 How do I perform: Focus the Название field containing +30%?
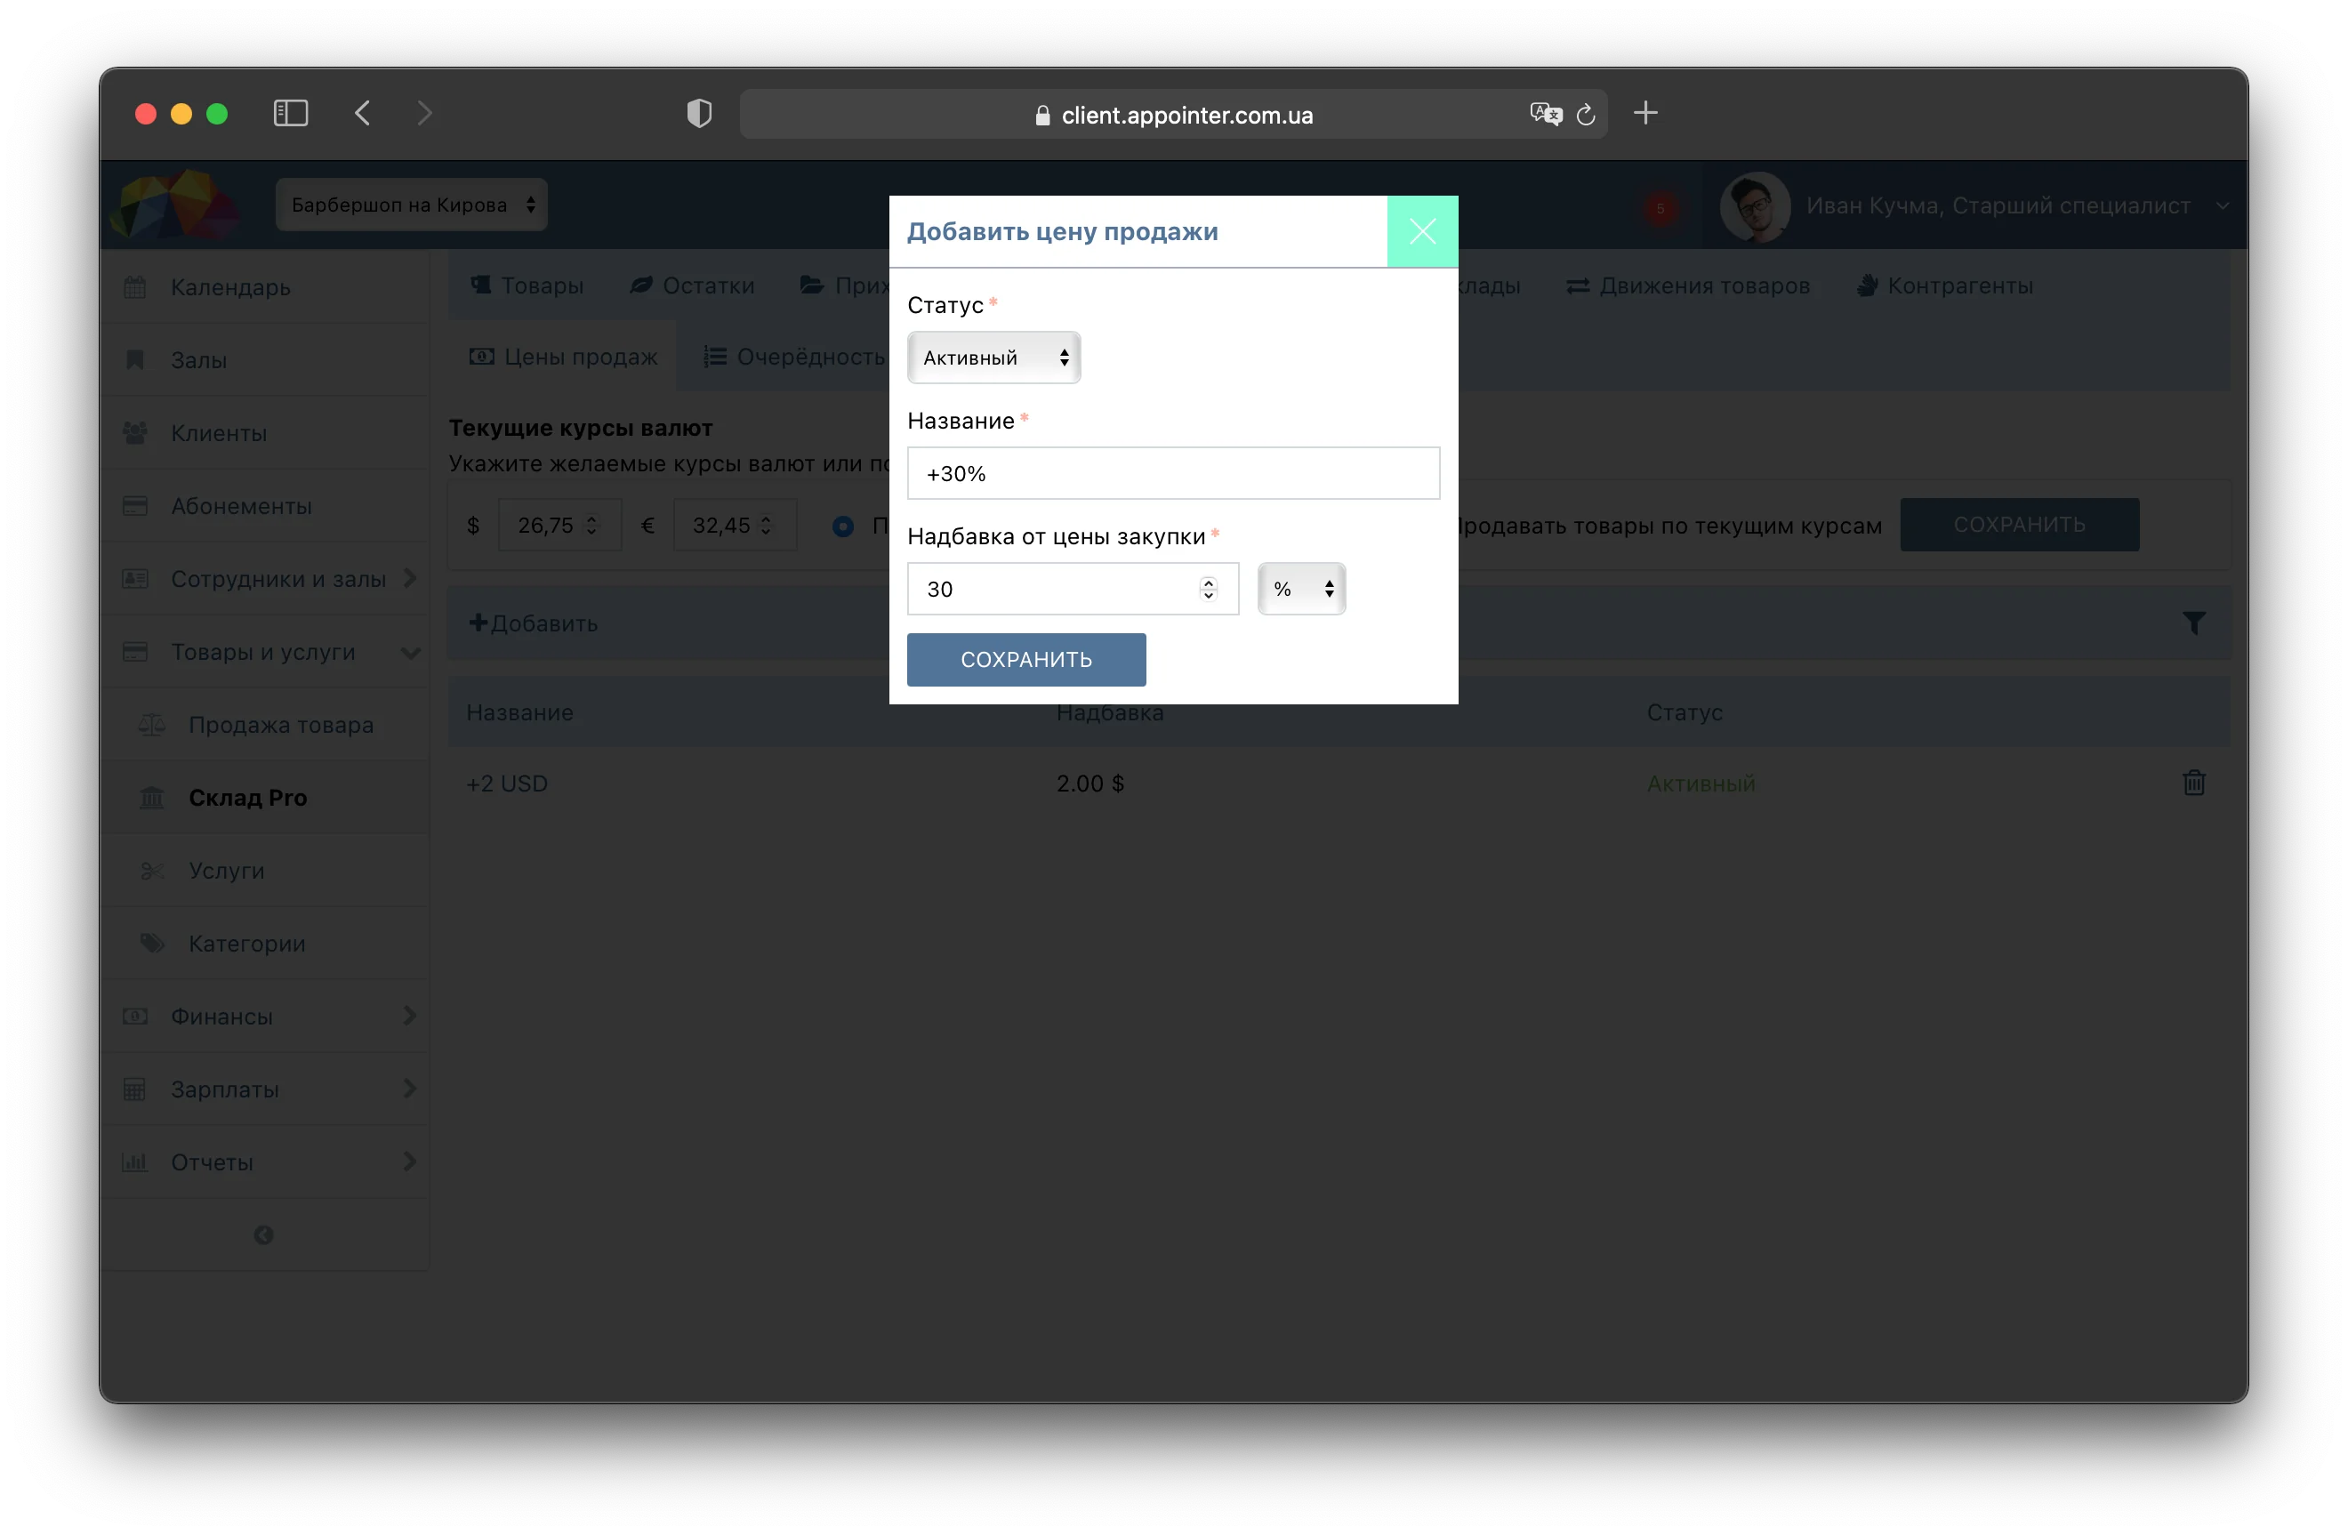[1173, 473]
